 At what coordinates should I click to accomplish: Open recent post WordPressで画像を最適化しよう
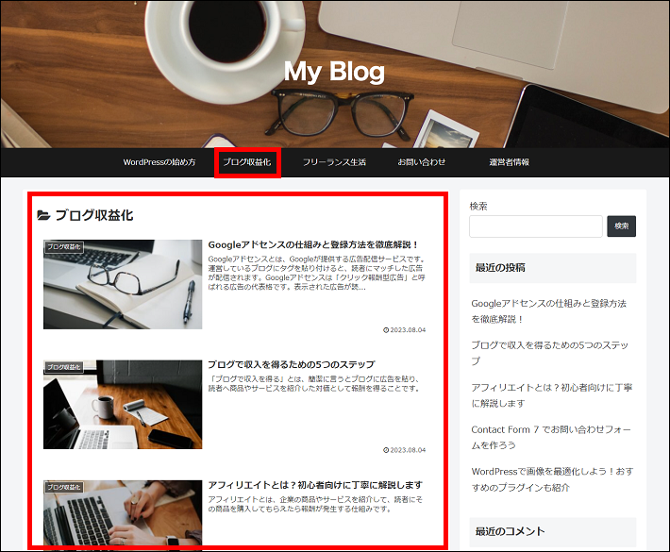[552, 479]
